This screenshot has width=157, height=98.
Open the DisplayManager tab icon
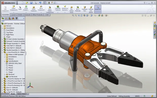[13, 18]
